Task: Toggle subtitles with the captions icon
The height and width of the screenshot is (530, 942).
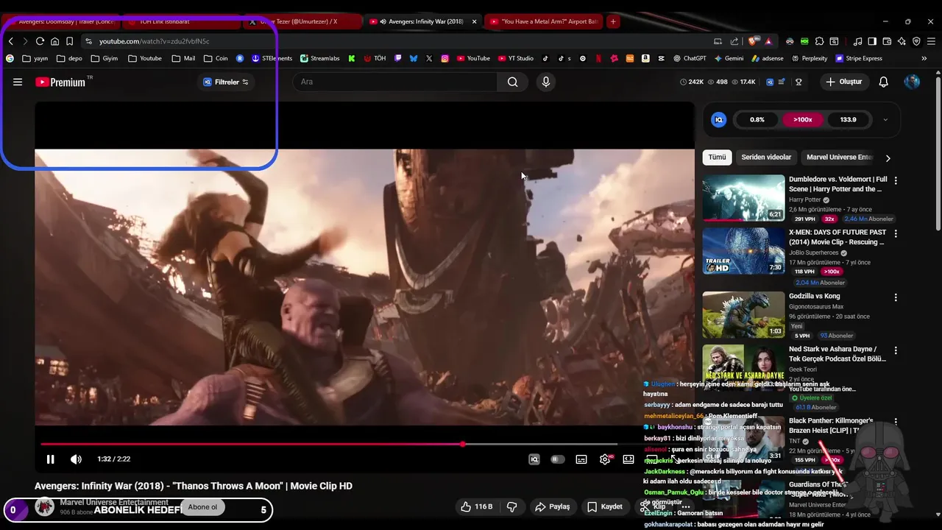Action: pos(581,459)
